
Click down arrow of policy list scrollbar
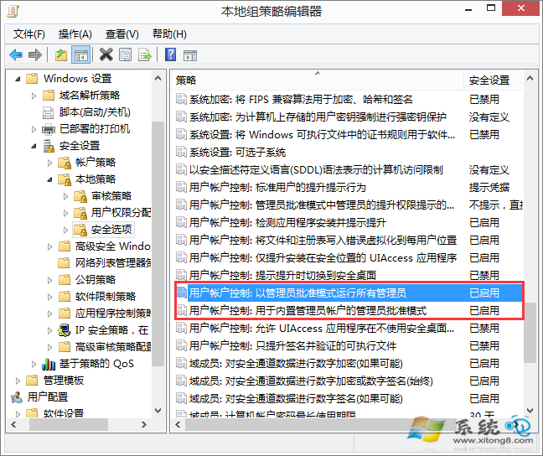click(x=530, y=411)
